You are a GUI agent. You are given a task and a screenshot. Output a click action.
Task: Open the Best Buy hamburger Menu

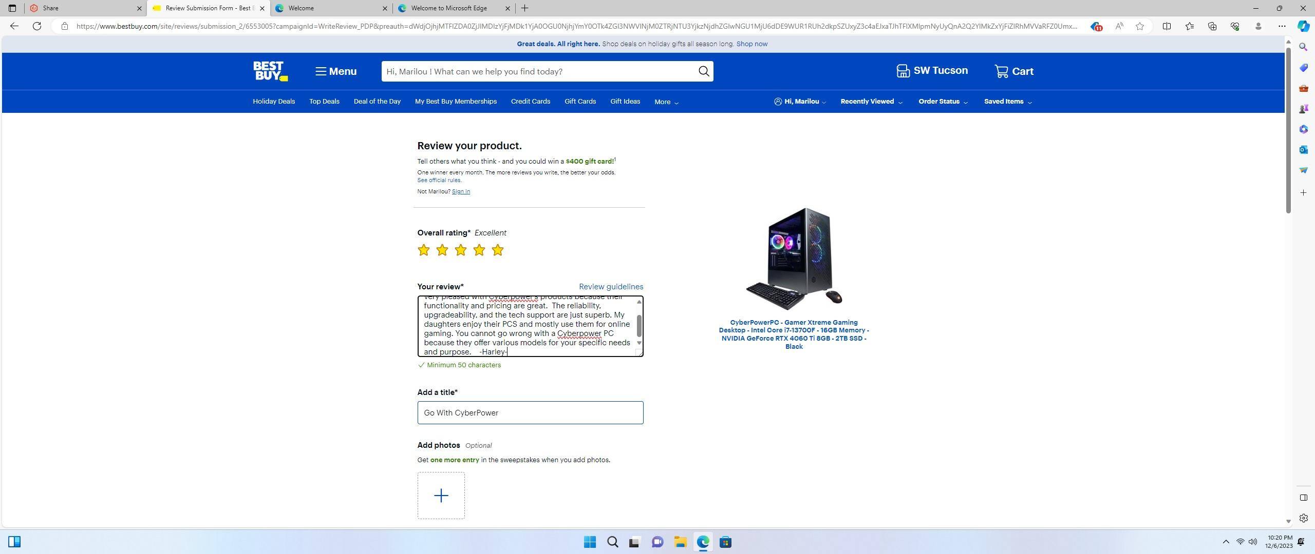tap(335, 71)
